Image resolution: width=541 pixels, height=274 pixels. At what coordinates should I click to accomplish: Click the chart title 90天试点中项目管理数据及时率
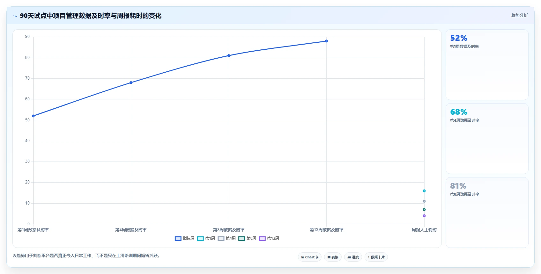pyautogui.click(x=65, y=16)
